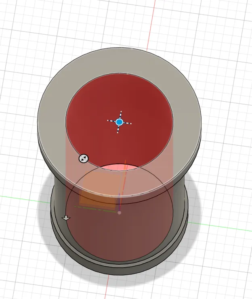Image resolution: width=252 pixels, height=299 pixels.
Task: Select the round taper-angle manipulator handle
Action: [x=84, y=159]
